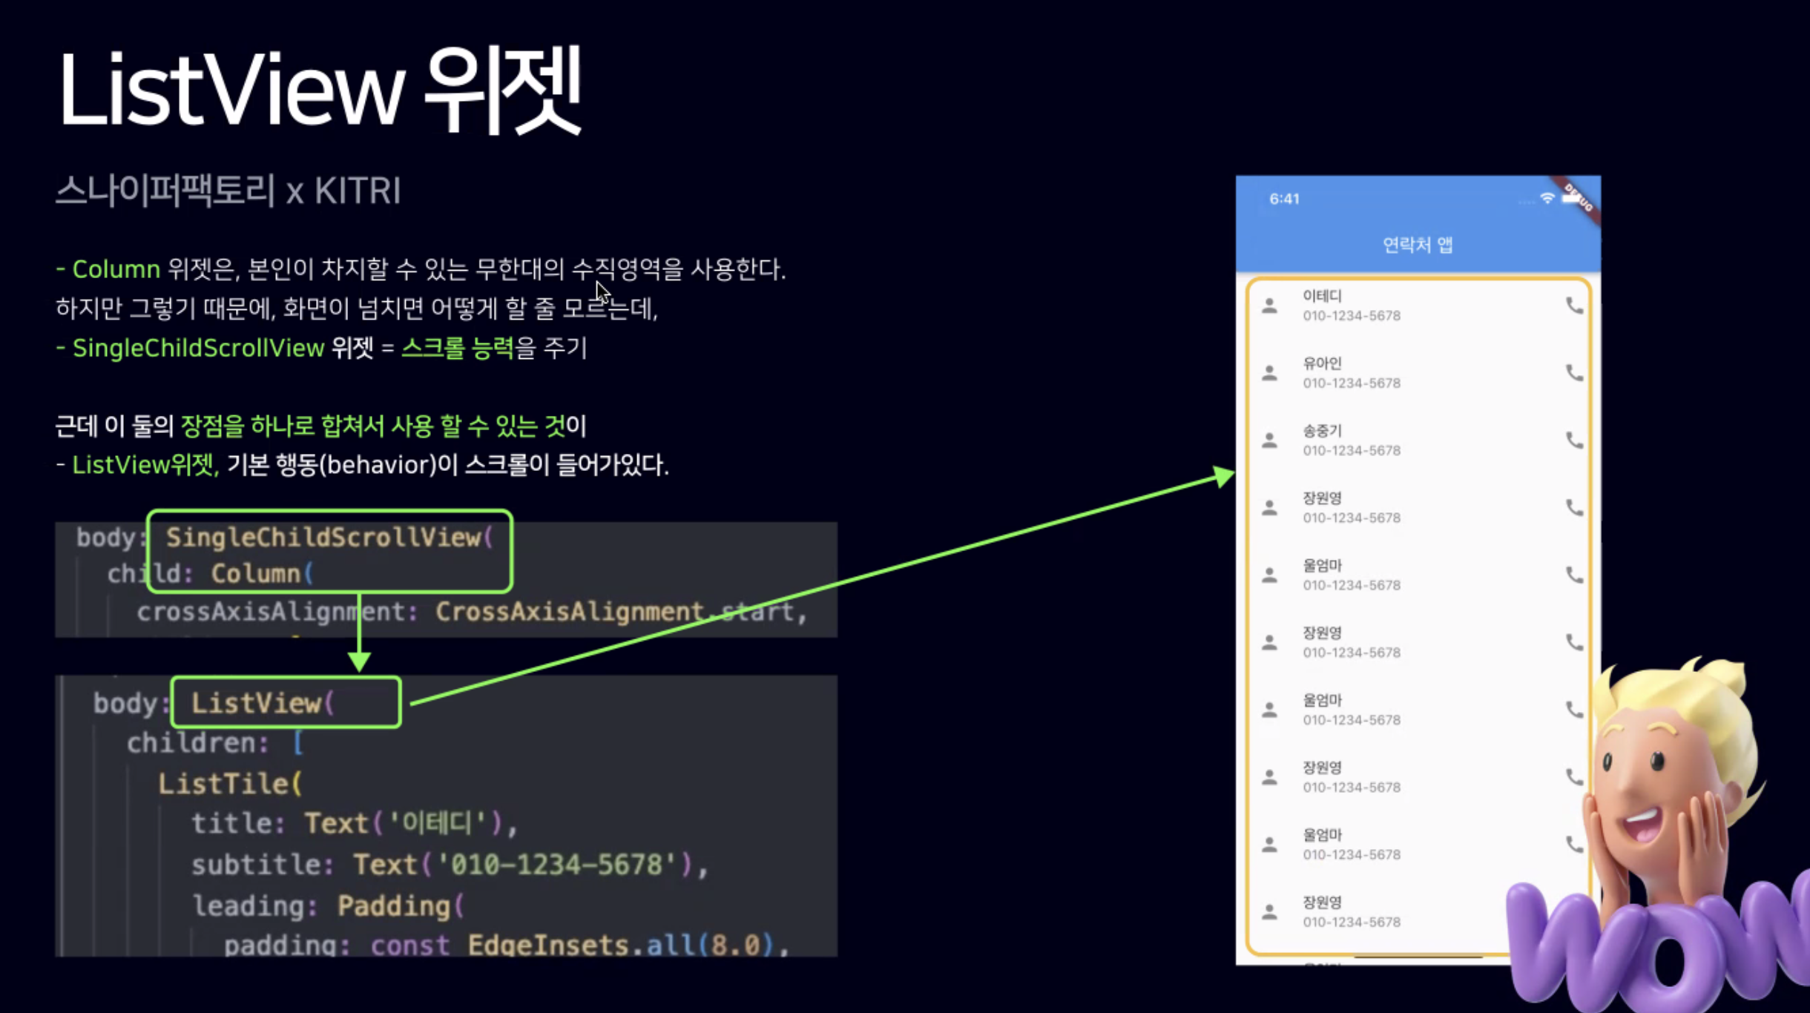Click the Wi-Fi icon in phone status bar
Screen dimensions: 1810x1013
[1547, 199]
